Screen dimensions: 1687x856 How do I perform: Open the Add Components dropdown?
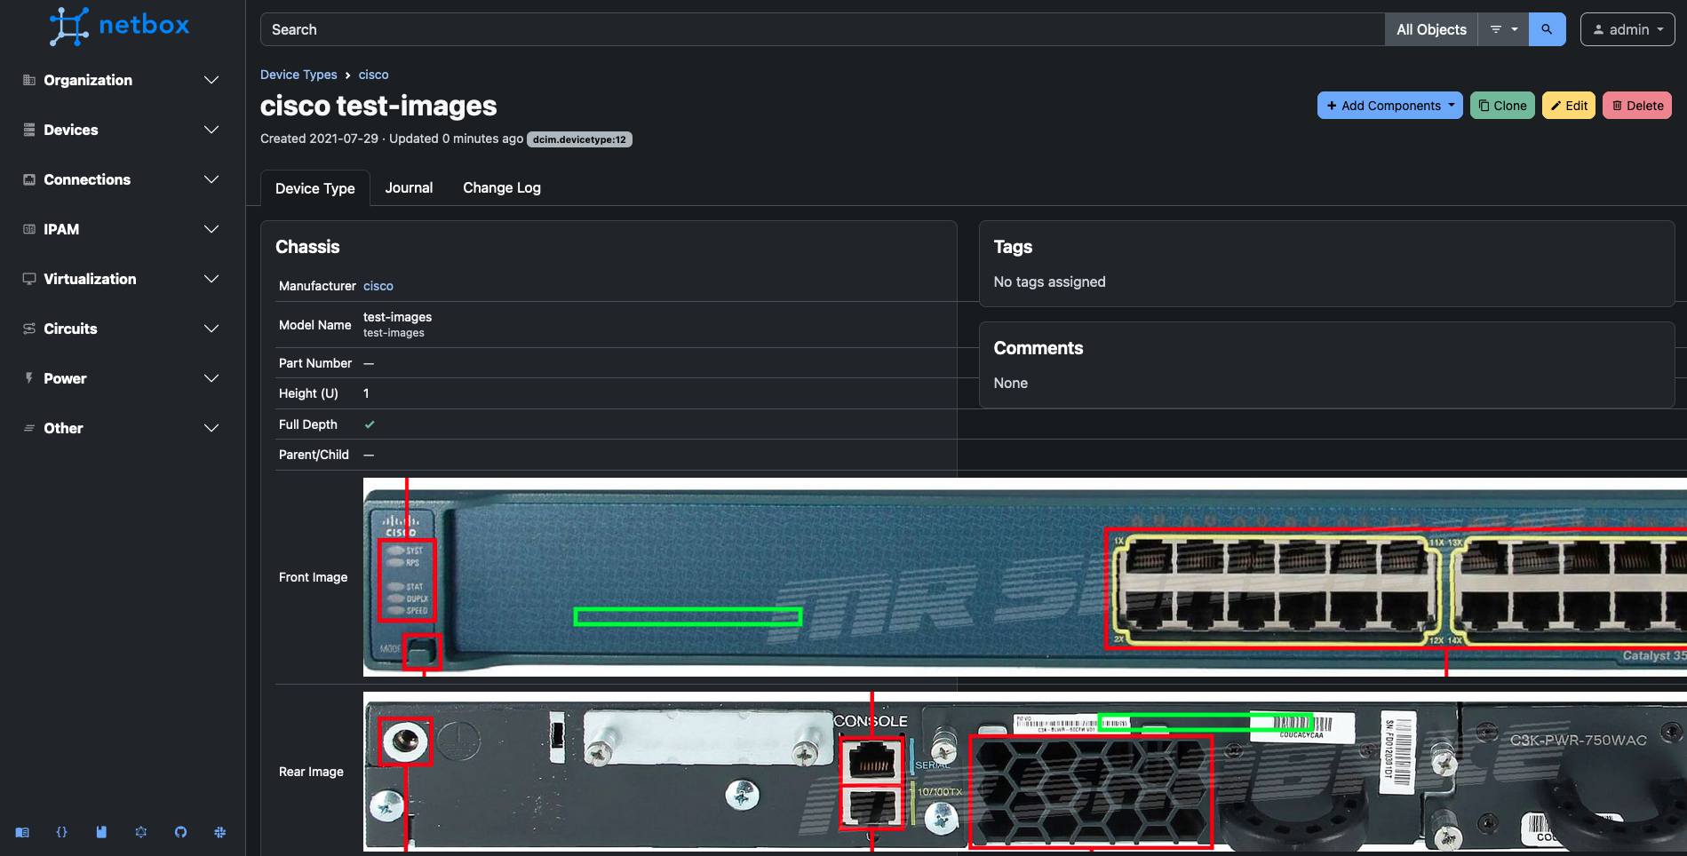point(1389,106)
